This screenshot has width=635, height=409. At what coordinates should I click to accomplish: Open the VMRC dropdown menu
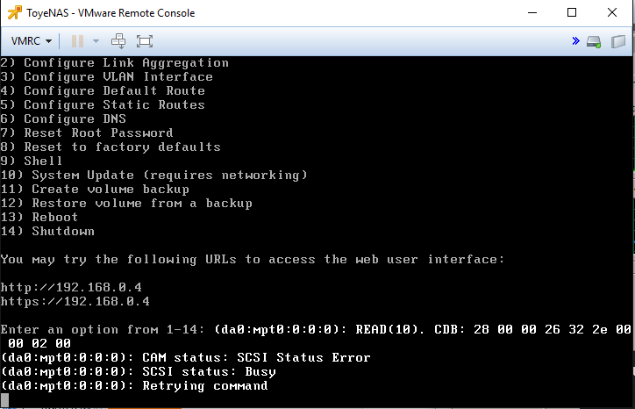[x=32, y=40]
